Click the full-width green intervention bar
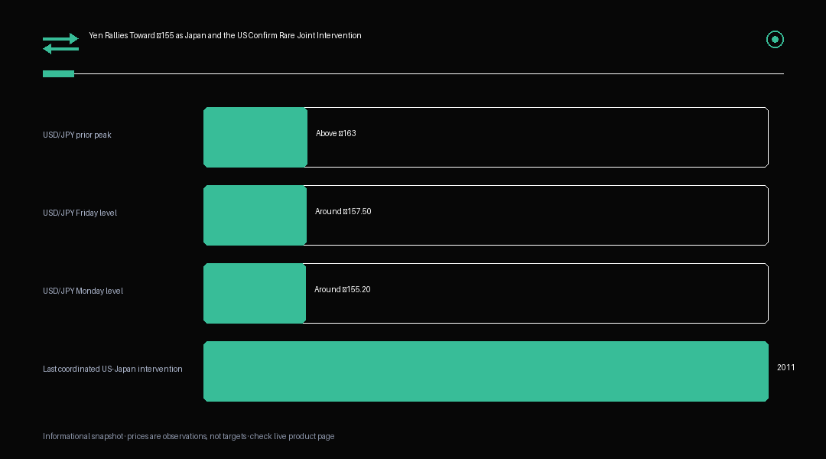Image resolution: width=826 pixels, height=459 pixels. (486, 371)
